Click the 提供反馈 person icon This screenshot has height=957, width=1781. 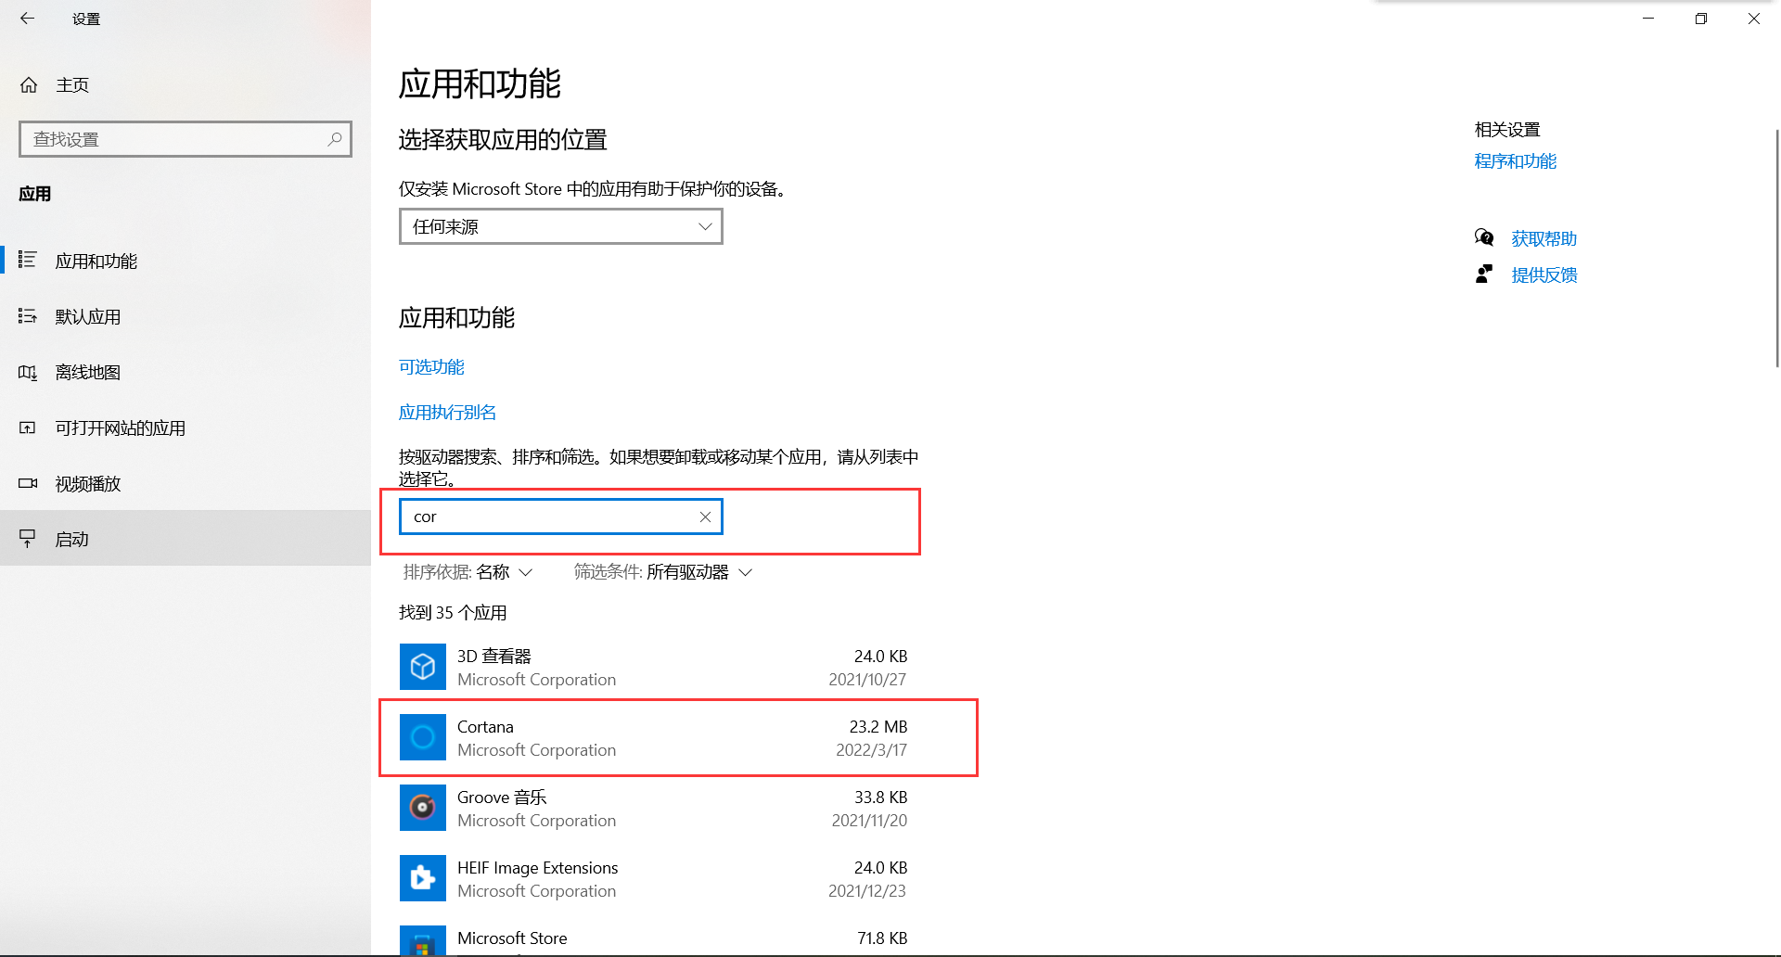coord(1484,274)
